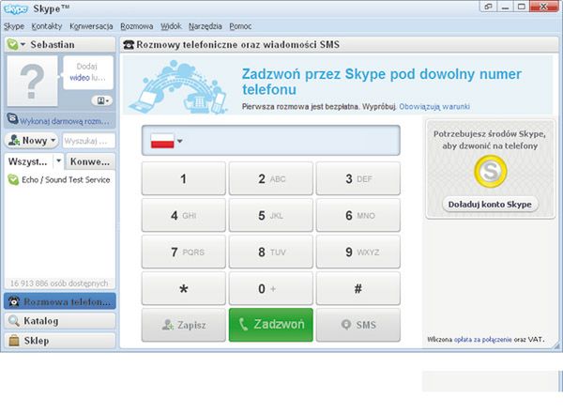Open the Konwersacja menu

(91, 26)
